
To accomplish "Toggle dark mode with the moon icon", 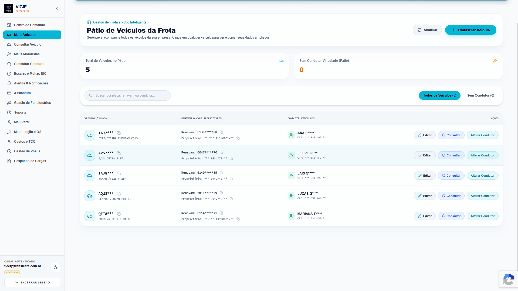I will point(56,267).
